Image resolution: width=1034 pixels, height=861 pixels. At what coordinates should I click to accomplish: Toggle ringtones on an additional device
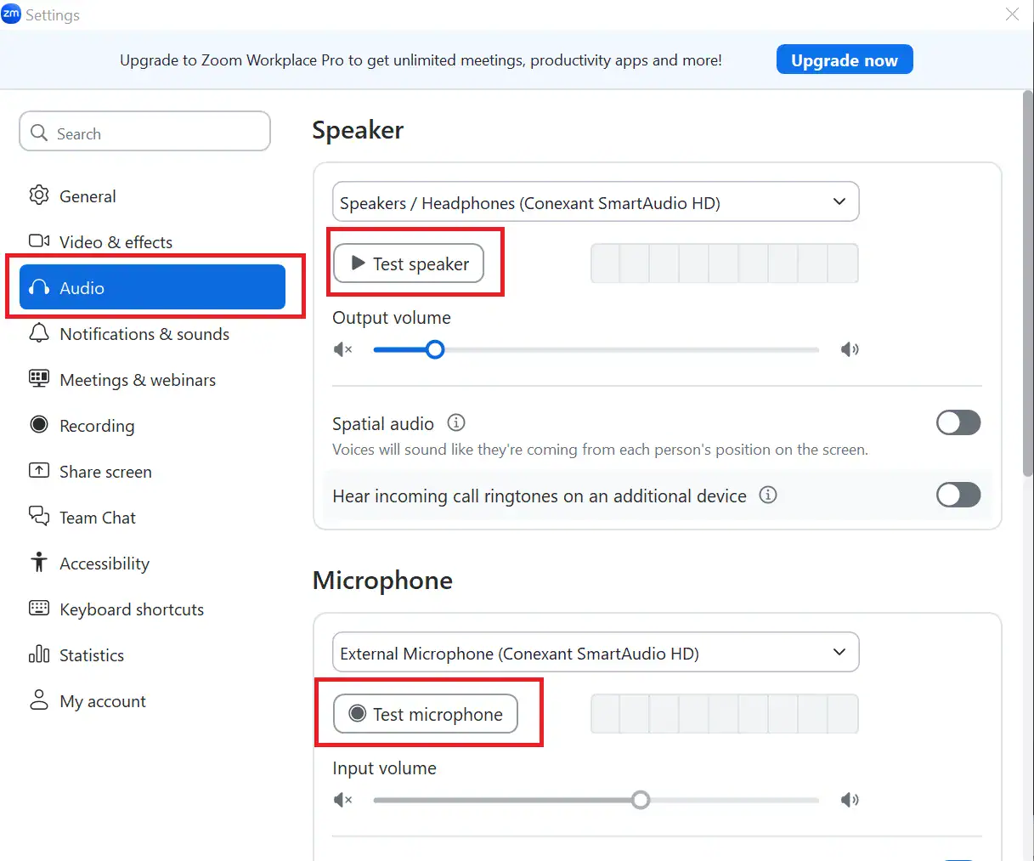coord(958,495)
